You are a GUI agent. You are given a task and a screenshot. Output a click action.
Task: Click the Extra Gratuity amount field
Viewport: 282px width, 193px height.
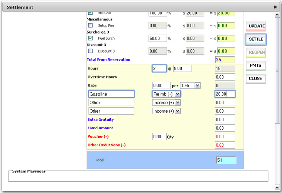point(225,120)
